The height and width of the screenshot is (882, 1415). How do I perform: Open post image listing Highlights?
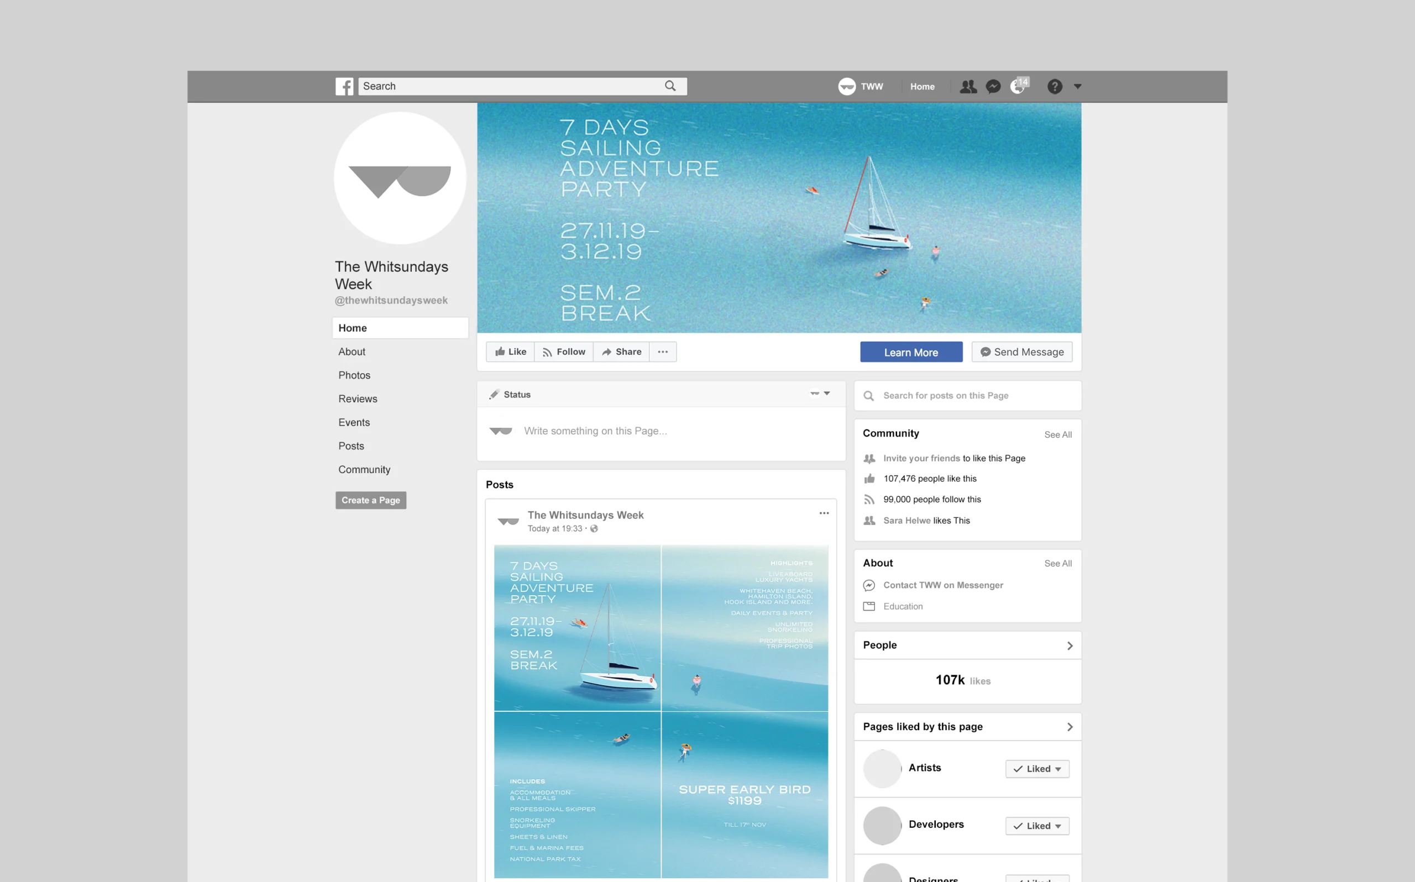pyautogui.click(x=745, y=628)
